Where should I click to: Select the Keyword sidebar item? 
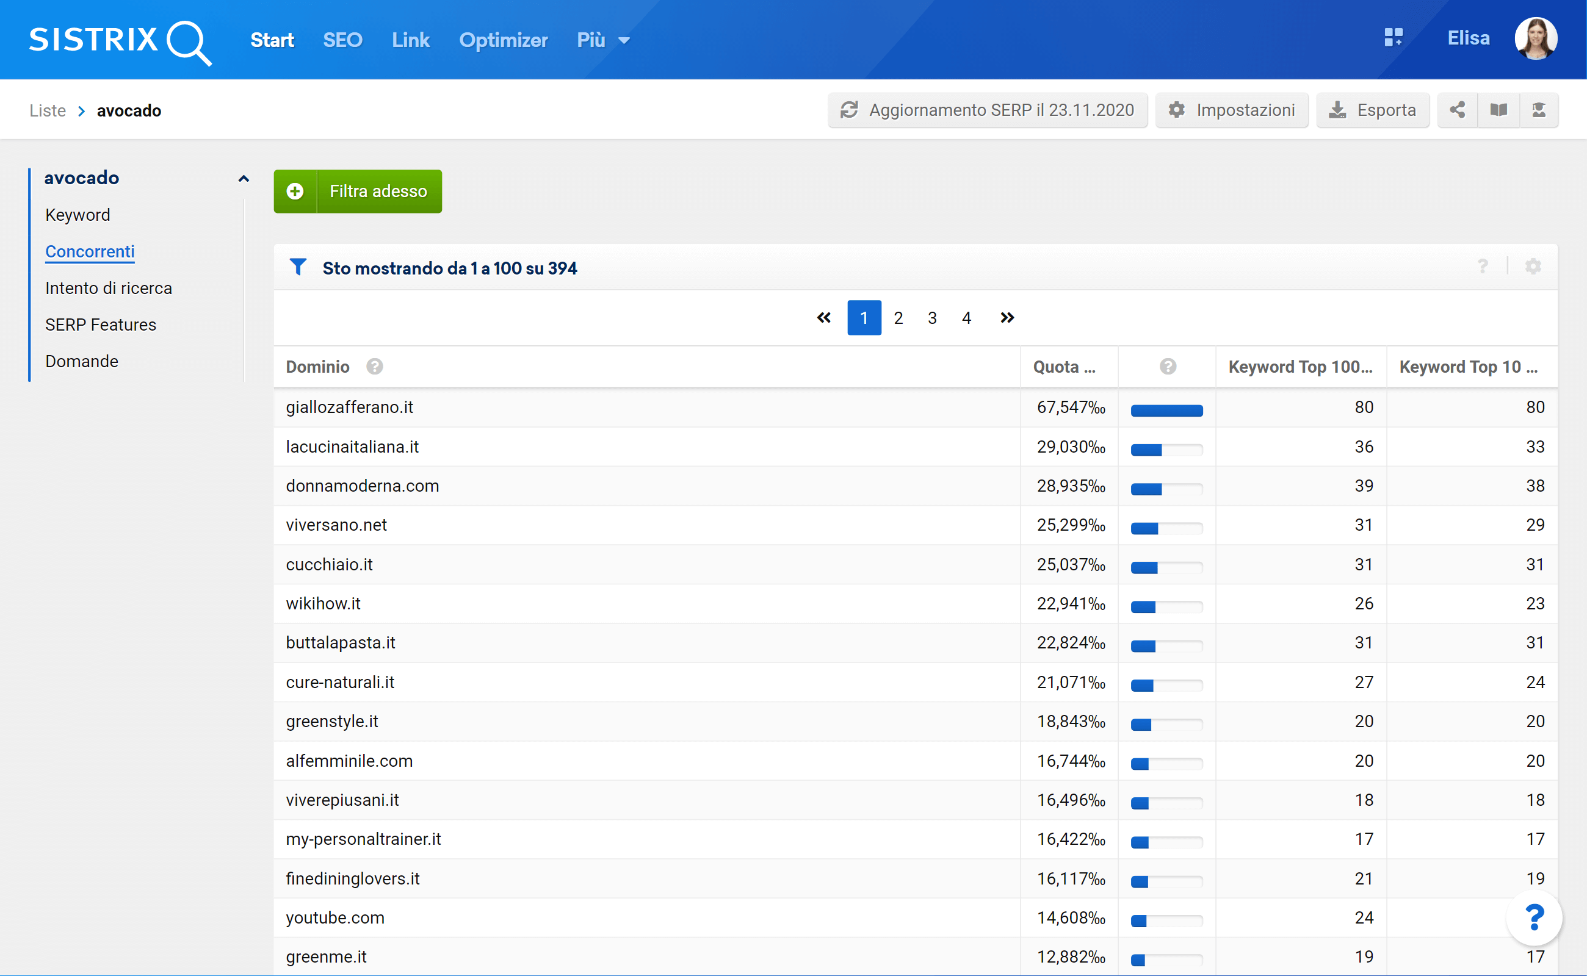76,214
